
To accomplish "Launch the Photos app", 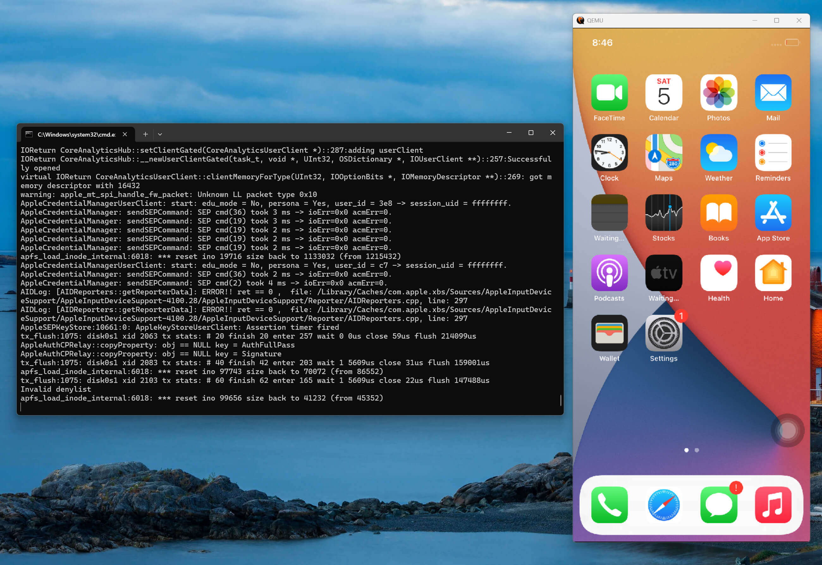I will coord(718,92).
